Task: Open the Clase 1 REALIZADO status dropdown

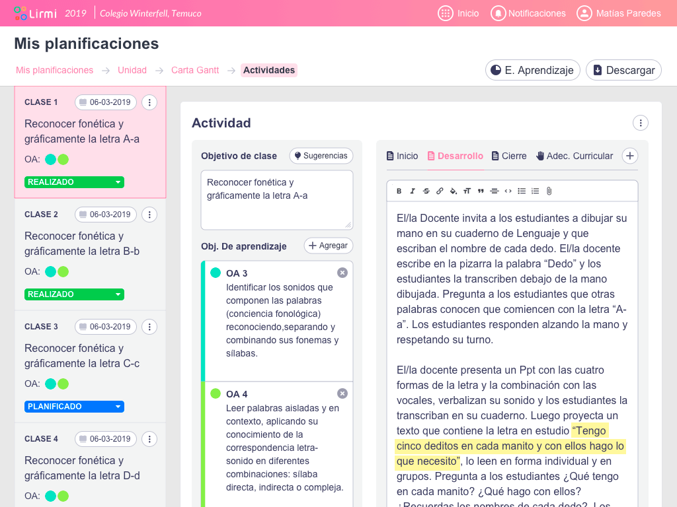Action: [74, 182]
